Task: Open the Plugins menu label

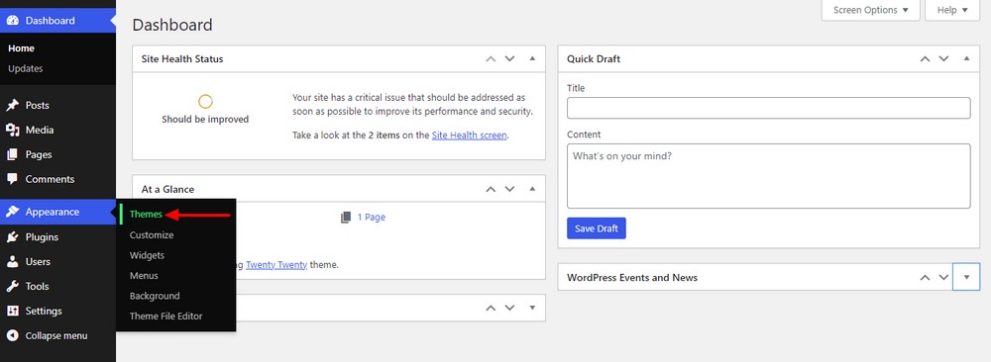Action: 42,237
